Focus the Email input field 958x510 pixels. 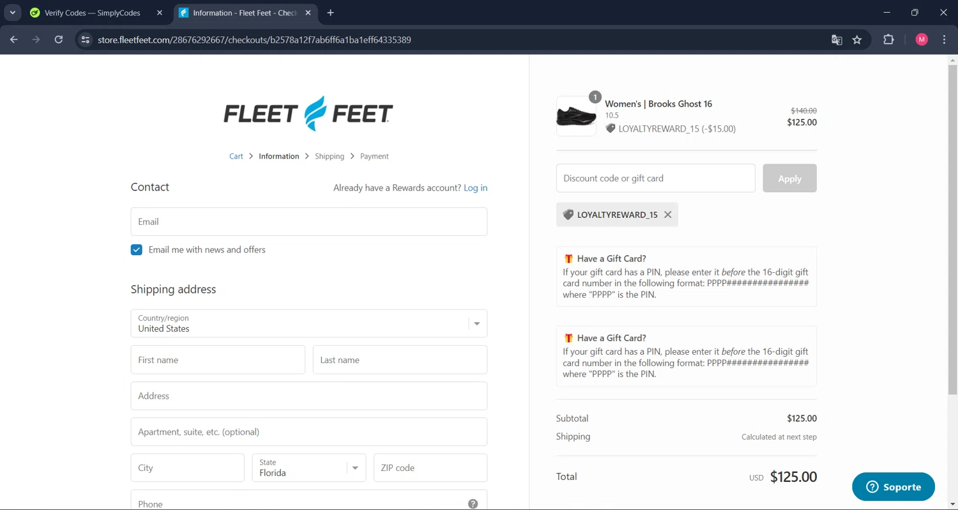[309, 222]
